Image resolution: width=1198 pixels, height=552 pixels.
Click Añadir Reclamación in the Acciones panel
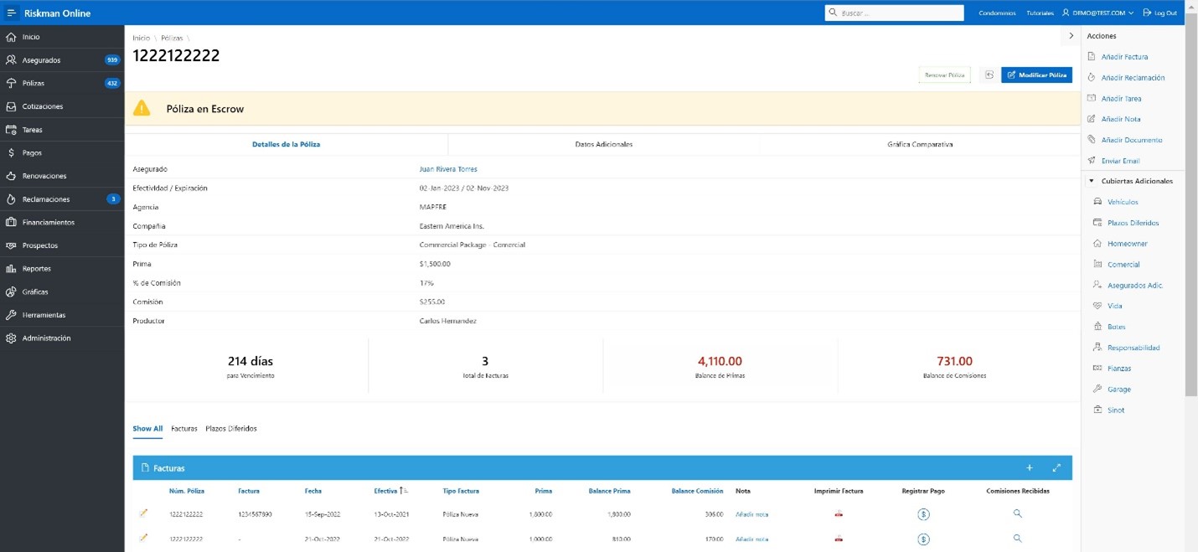pos(1133,78)
